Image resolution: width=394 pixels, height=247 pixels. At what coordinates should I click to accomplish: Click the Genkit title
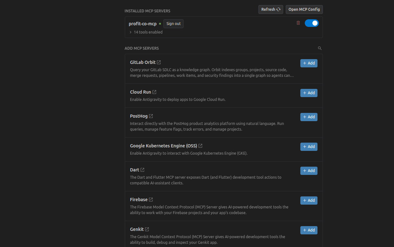pos(137,229)
